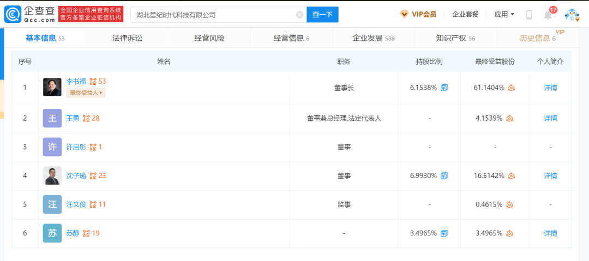Open 许启彤's name link
The width and height of the screenshot is (589, 261).
coord(76,147)
